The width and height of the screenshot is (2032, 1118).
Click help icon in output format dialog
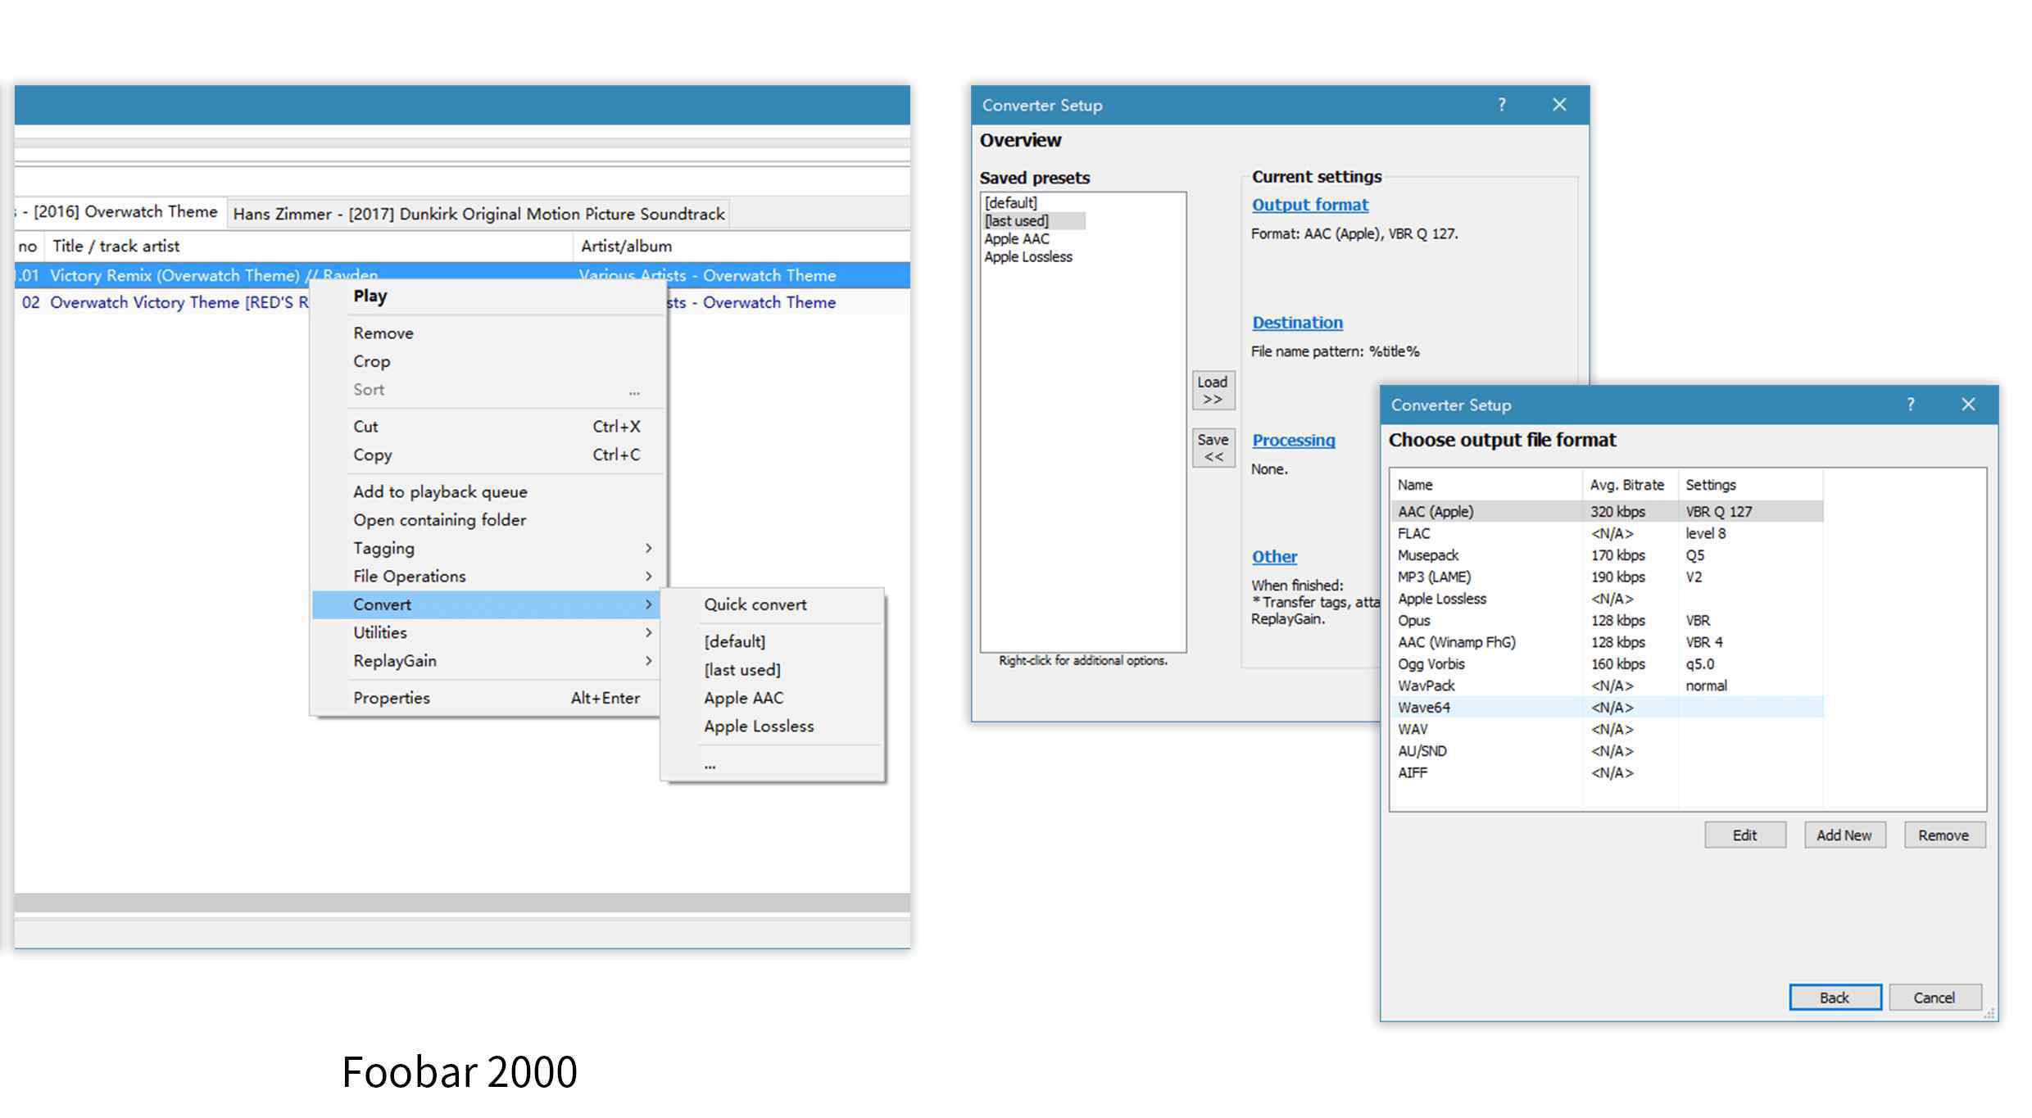(x=1911, y=405)
